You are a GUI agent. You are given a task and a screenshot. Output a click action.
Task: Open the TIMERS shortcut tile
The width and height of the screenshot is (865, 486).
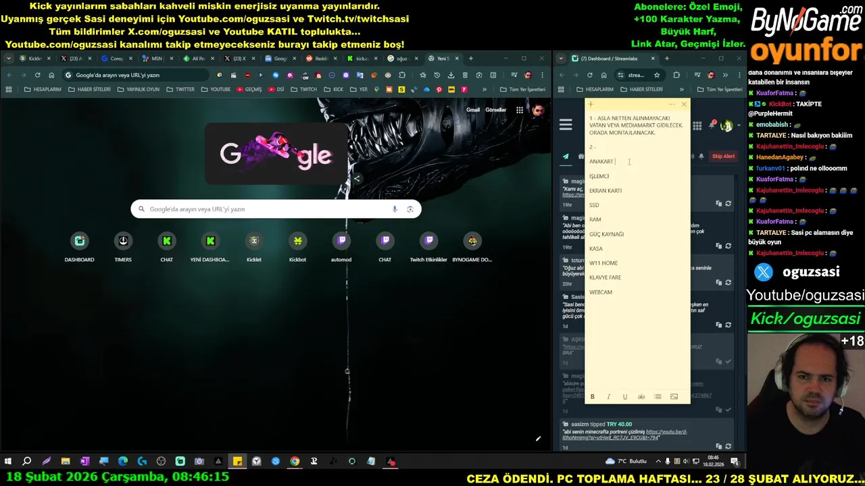coord(123,247)
